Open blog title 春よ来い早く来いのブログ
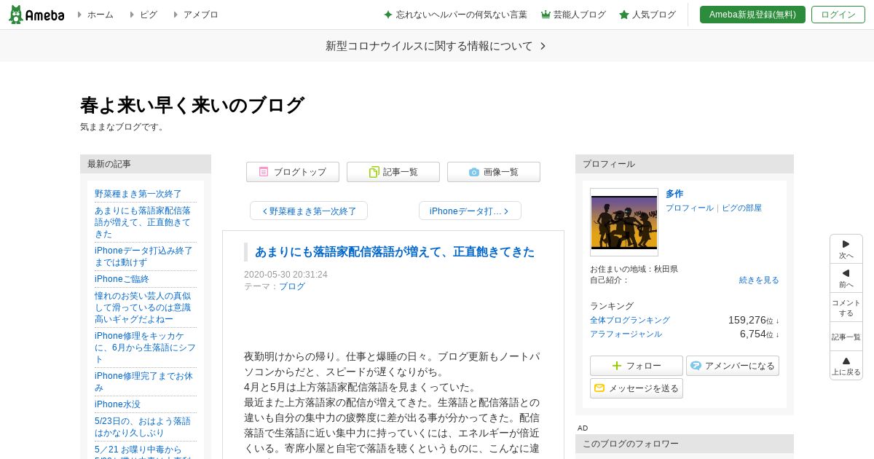The image size is (874, 459). point(192,106)
